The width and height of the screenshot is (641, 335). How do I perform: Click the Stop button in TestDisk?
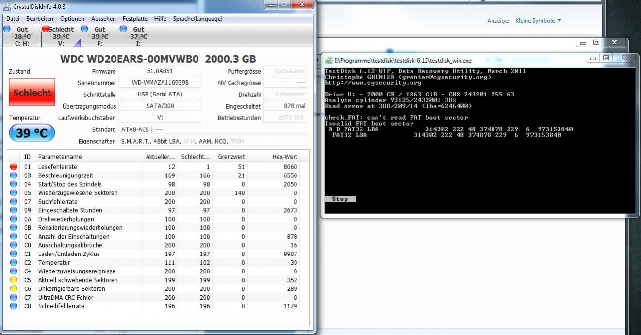click(x=340, y=199)
